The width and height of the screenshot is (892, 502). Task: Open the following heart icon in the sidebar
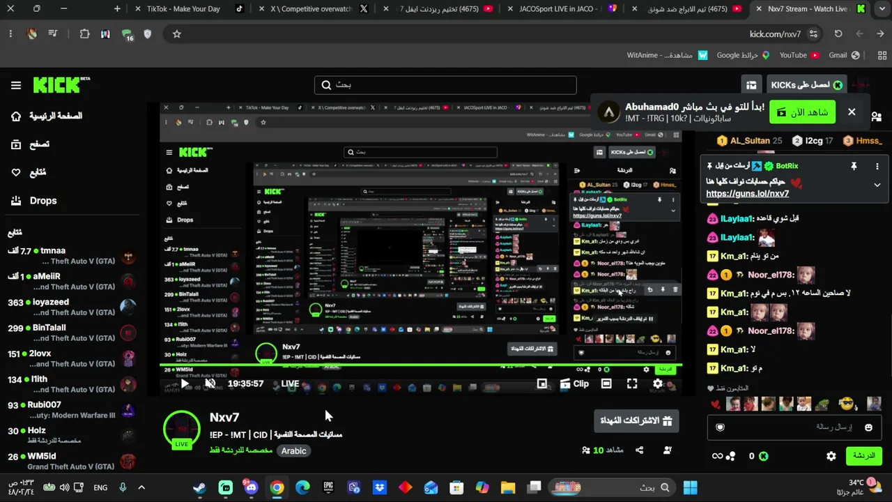coord(16,172)
